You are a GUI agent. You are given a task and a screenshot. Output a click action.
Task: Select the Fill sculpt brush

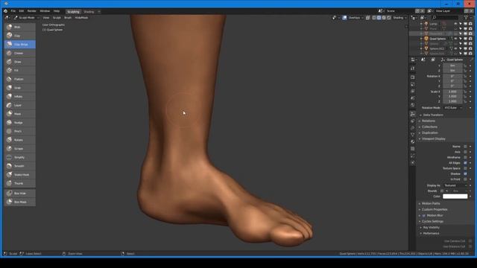(x=20, y=71)
